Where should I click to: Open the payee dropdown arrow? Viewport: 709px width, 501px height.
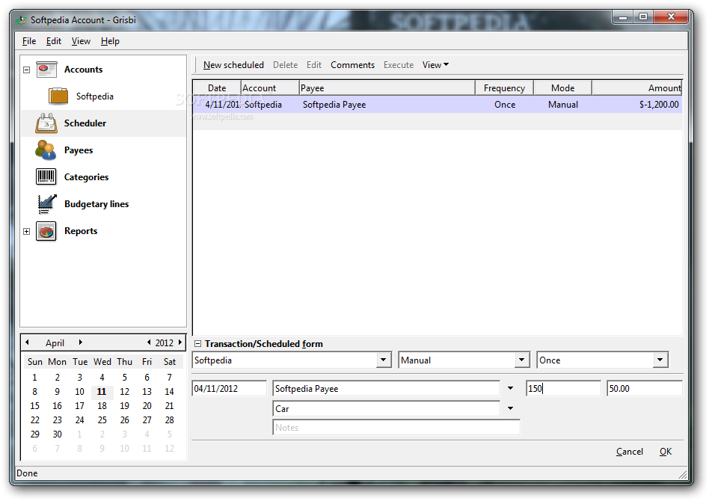pos(511,388)
